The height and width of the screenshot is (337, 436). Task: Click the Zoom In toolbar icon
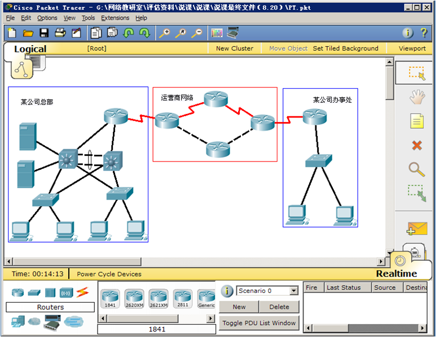click(164, 33)
